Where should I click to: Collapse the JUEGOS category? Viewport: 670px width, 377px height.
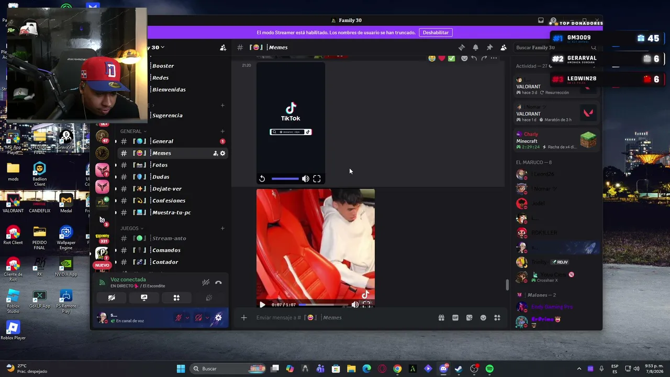(x=131, y=229)
